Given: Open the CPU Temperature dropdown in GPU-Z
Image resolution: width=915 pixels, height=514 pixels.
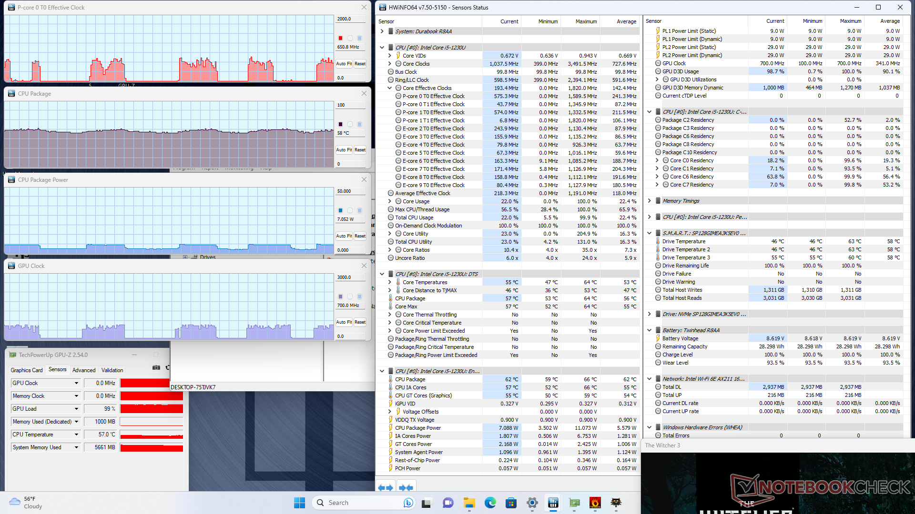Looking at the screenshot, I should (x=76, y=435).
